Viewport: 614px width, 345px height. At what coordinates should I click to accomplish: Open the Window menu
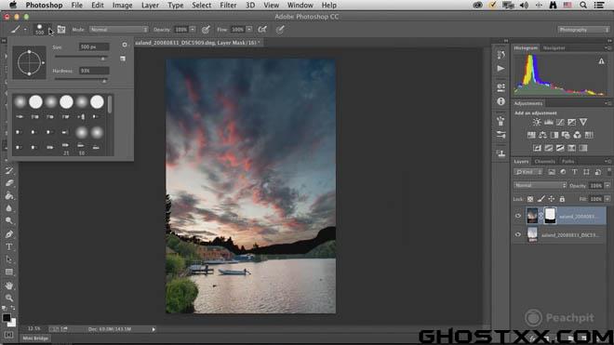pos(300,5)
